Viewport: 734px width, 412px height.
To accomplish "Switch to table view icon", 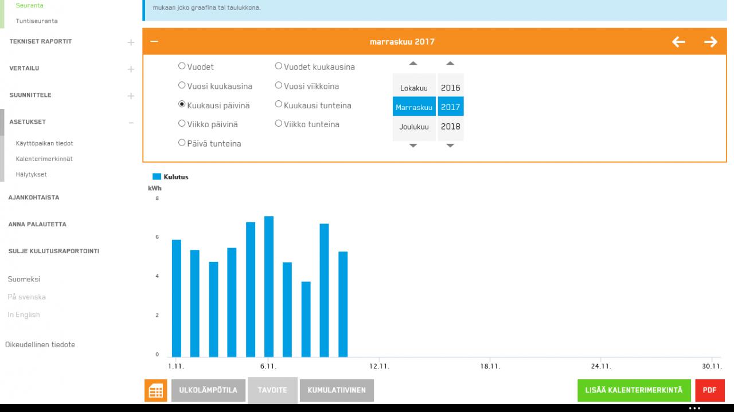I will pos(155,390).
